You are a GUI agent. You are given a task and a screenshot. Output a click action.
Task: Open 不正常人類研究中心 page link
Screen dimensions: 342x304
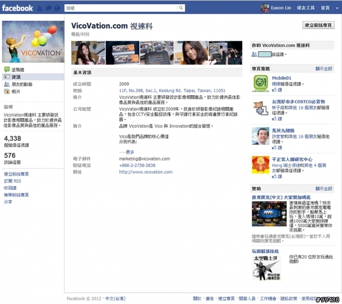292,159
